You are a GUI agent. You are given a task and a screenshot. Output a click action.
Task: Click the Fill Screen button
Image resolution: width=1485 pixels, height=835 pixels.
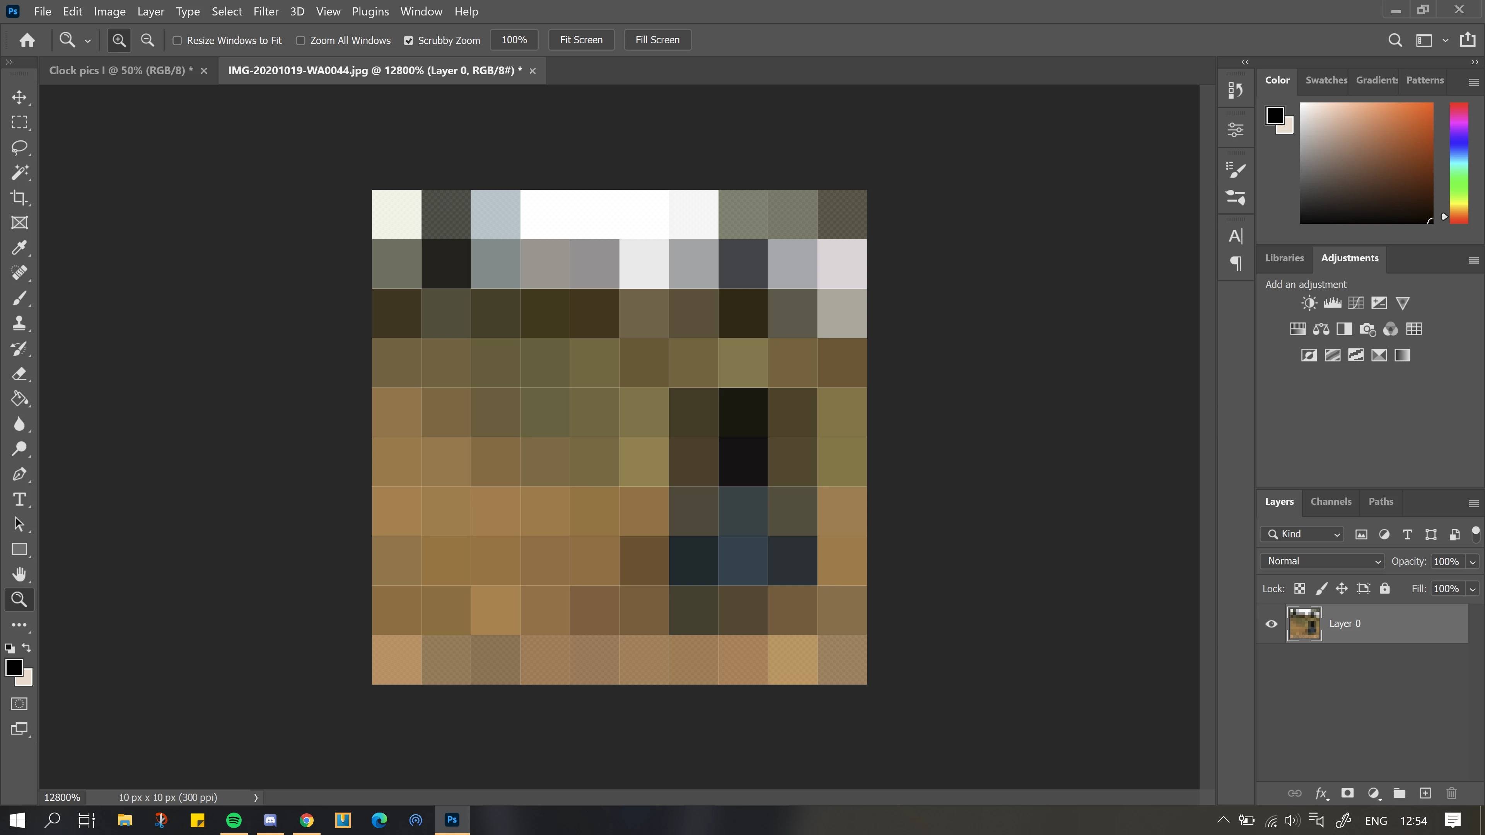click(x=657, y=40)
